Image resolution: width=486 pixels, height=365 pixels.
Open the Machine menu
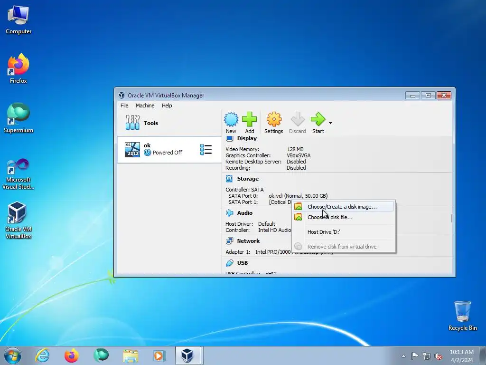(x=145, y=106)
